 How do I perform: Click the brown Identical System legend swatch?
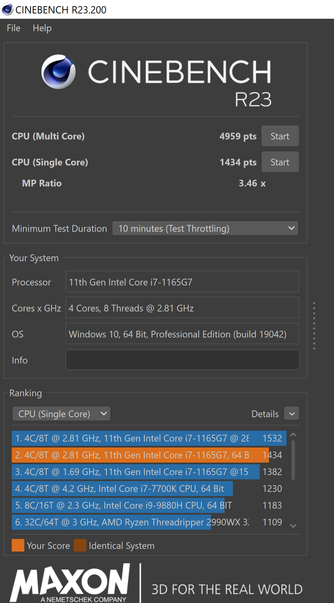tap(80, 545)
